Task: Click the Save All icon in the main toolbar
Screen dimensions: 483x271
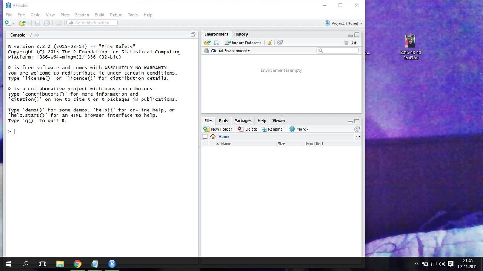Action: [47, 23]
